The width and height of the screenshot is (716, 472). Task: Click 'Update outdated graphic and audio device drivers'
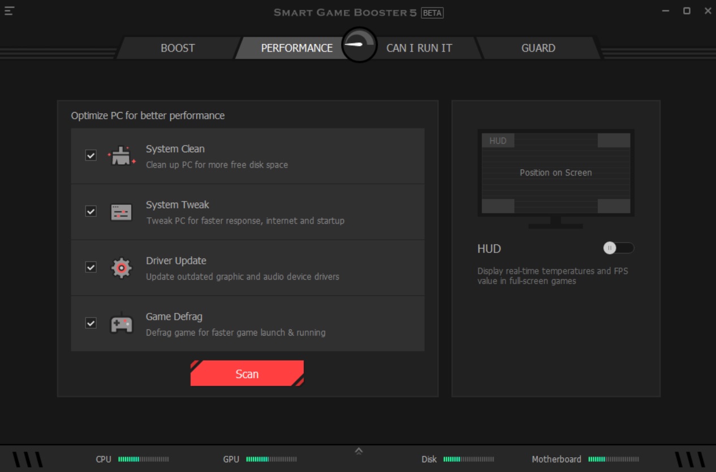point(243,277)
